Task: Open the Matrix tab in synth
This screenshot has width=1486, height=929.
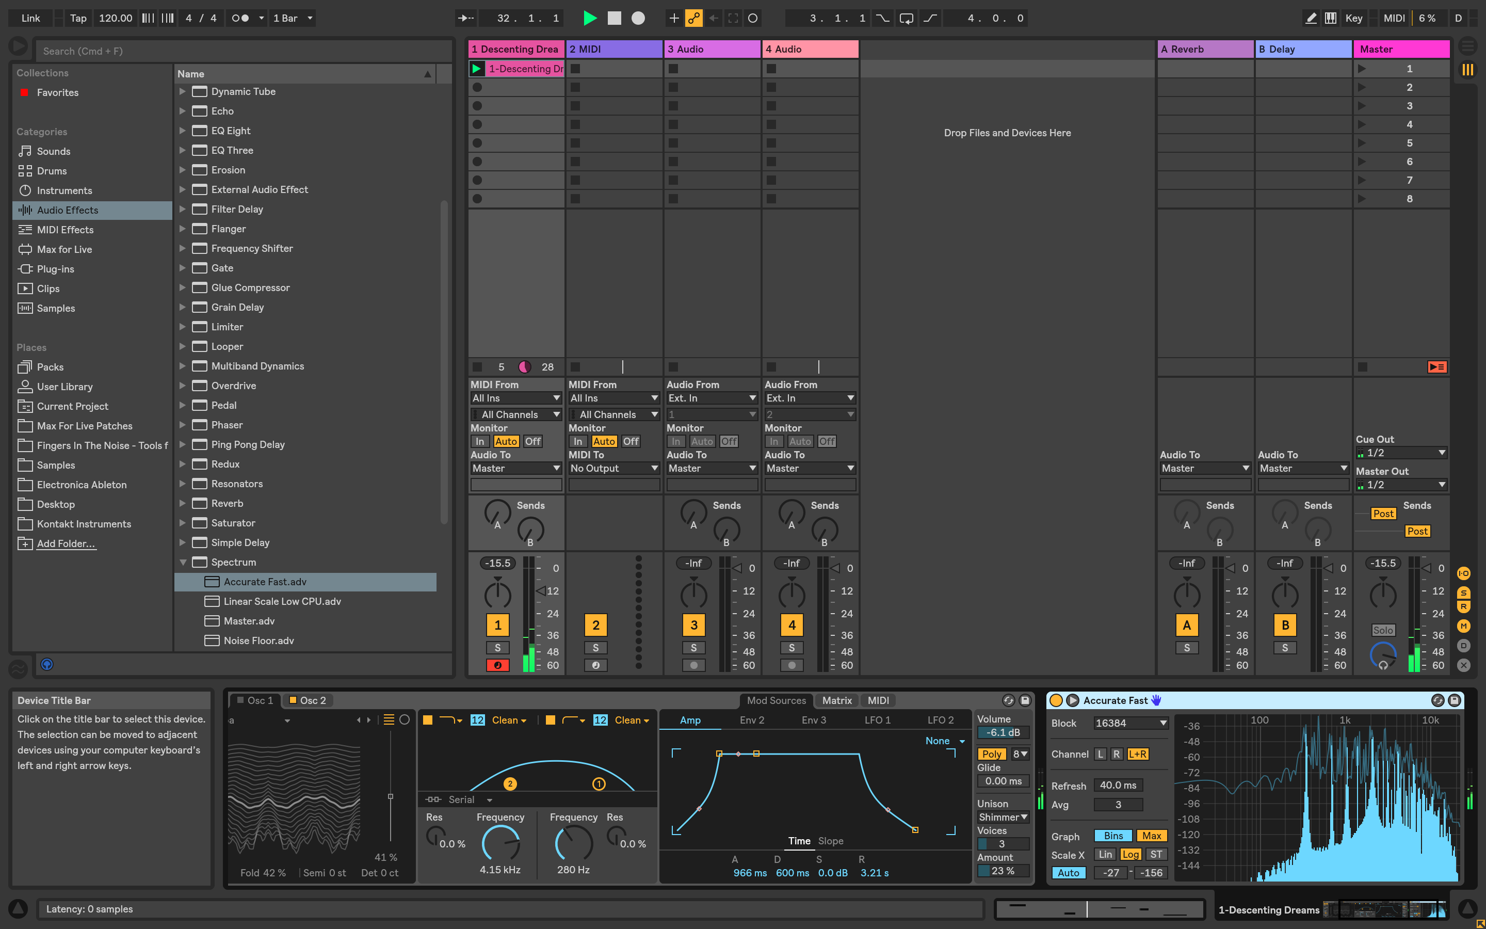Action: [836, 700]
